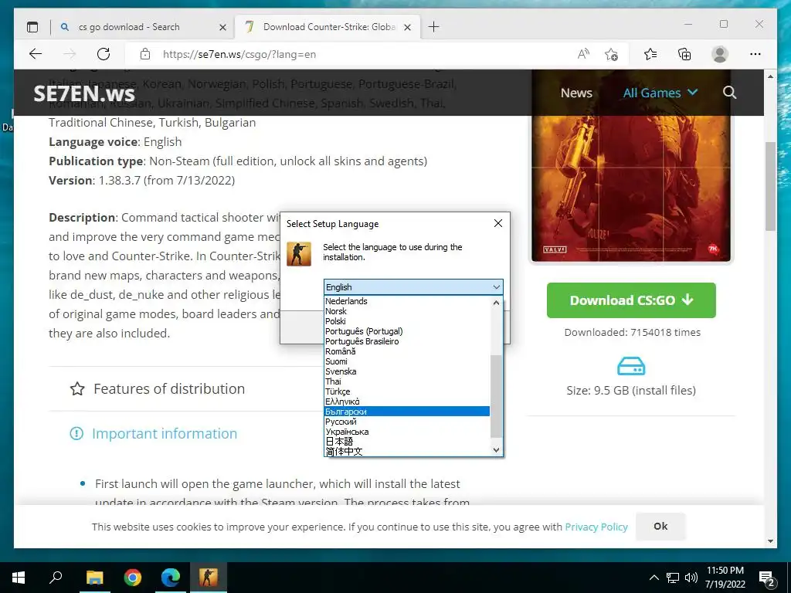Screen dimensions: 791x593
Task: Choose Română from the language list
Action: [406, 351]
